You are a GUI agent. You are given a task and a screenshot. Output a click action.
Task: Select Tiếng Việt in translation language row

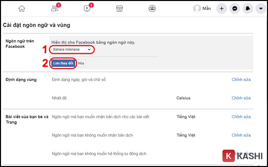(x=186, y=117)
